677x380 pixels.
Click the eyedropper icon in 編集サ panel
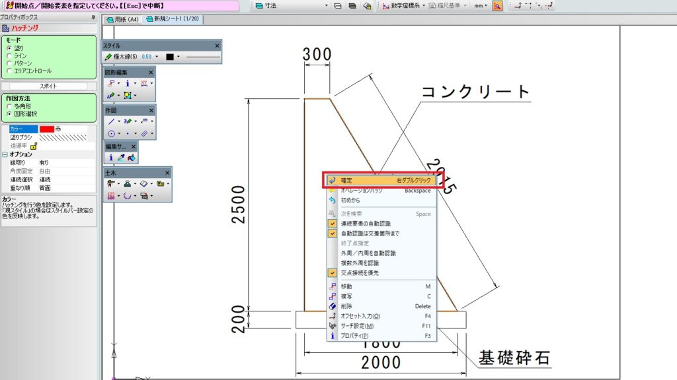coord(121,158)
